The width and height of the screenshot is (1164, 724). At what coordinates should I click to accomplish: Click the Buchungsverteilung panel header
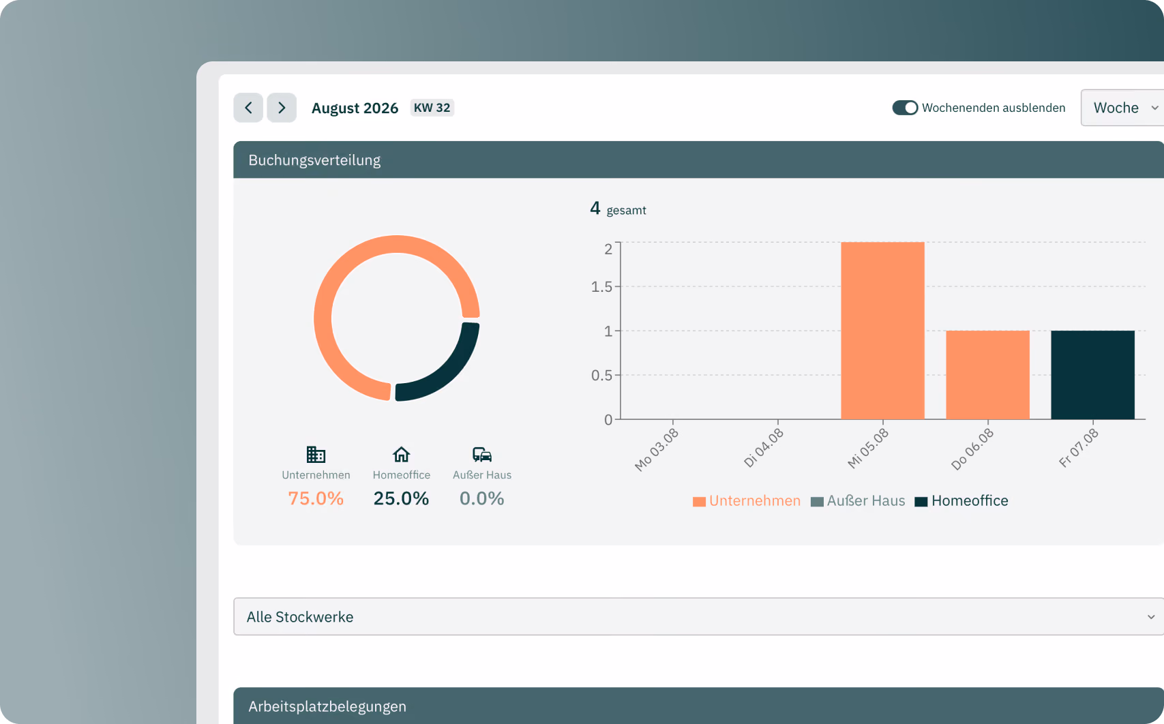698,160
